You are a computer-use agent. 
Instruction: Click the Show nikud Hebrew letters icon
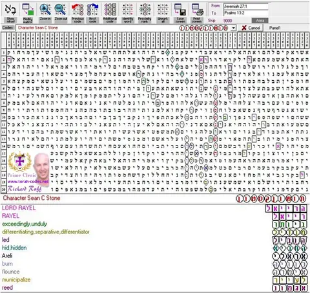pyautogui.click(x=10, y=10)
